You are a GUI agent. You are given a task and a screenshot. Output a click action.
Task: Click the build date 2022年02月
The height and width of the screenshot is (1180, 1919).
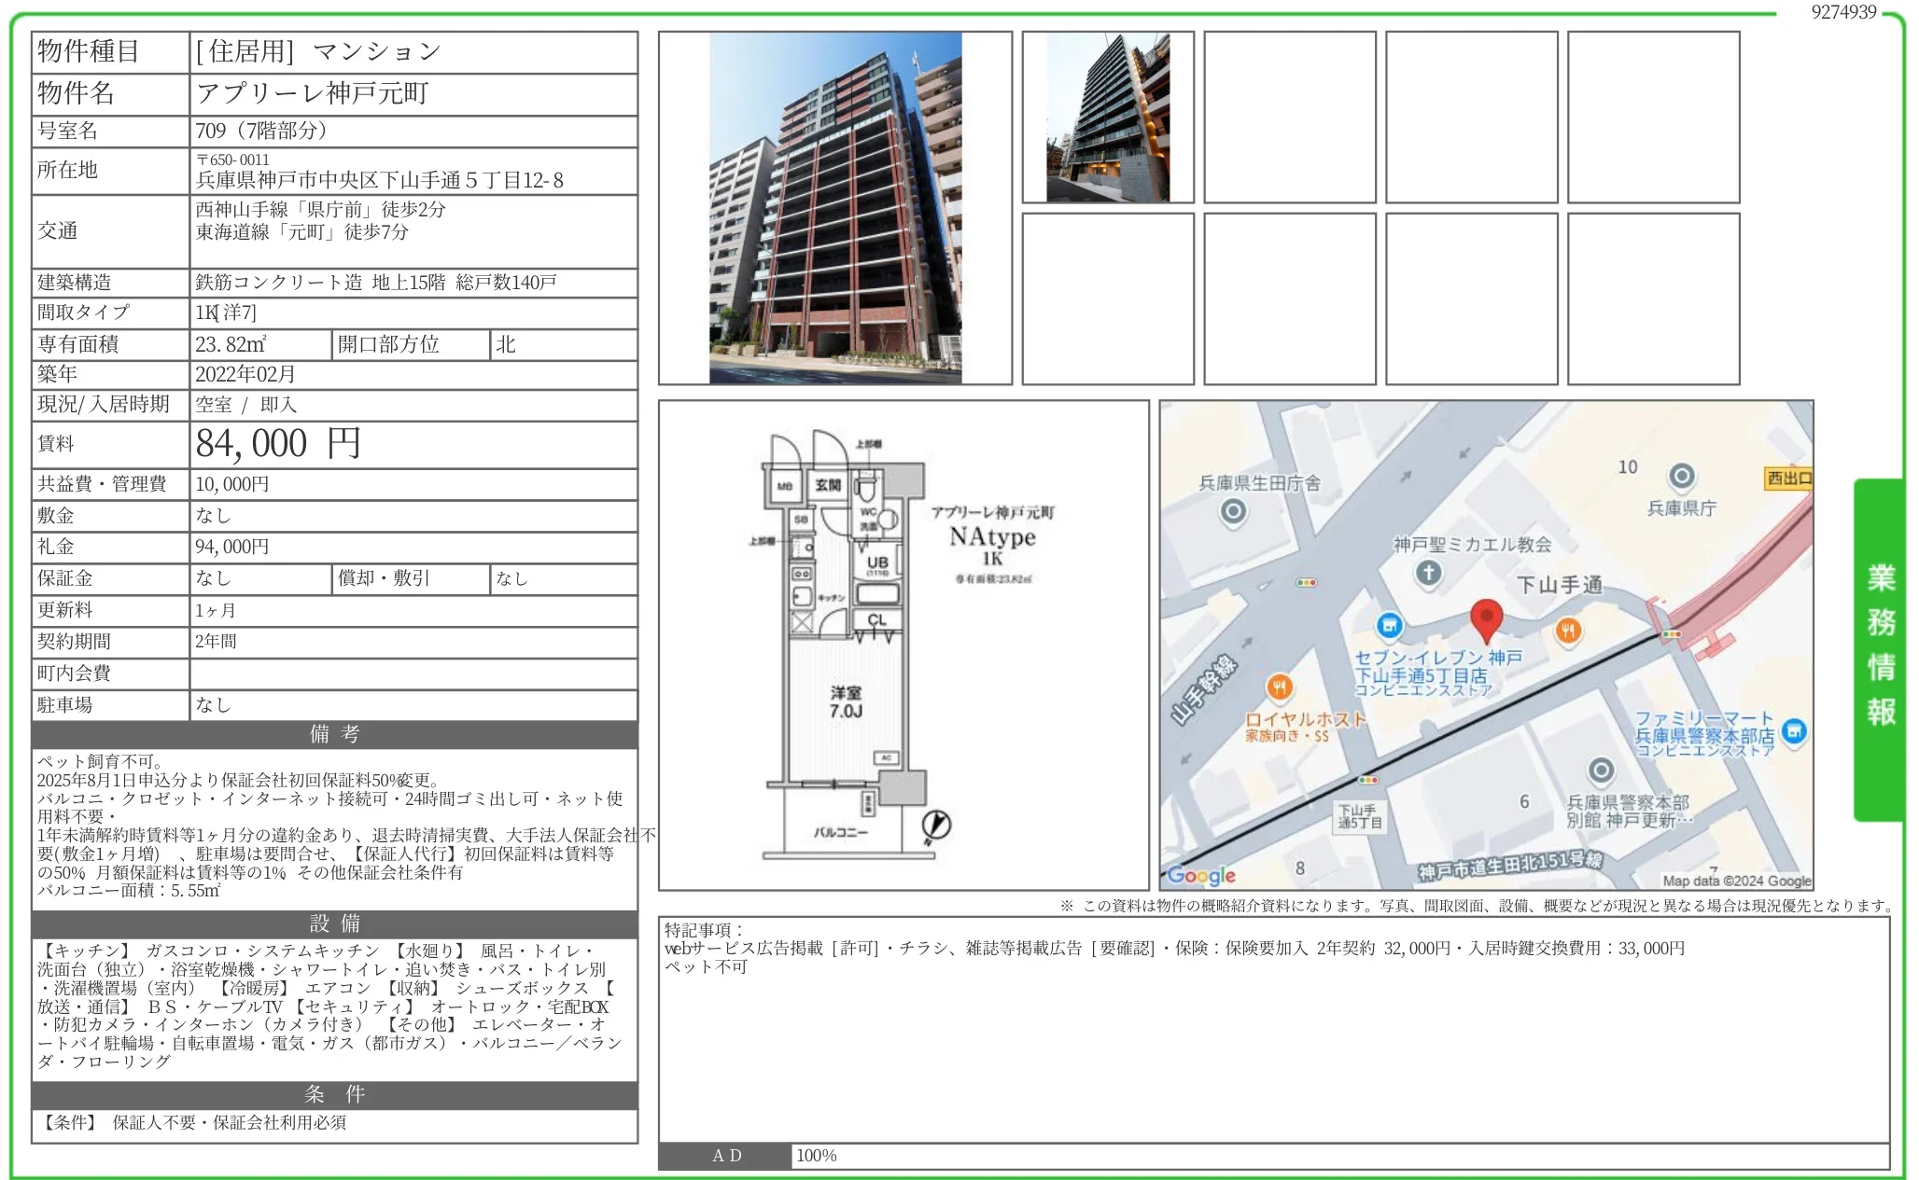point(245,374)
